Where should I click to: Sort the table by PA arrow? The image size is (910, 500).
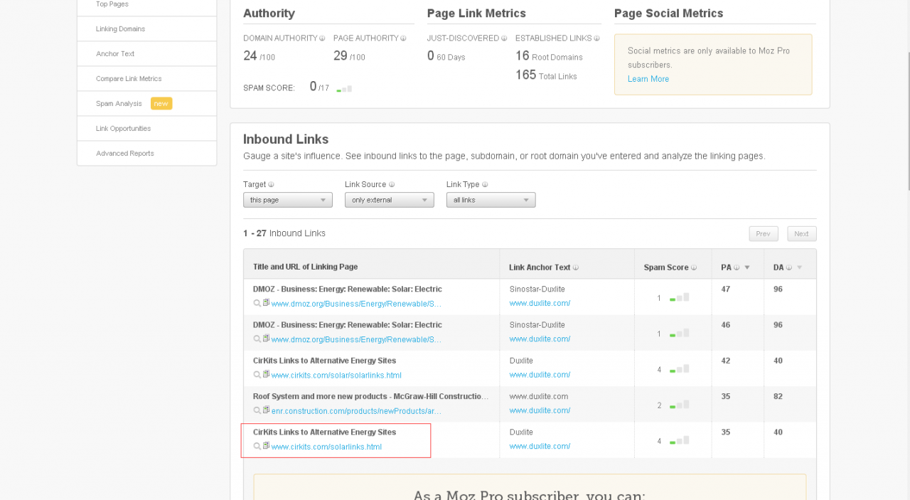click(747, 268)
